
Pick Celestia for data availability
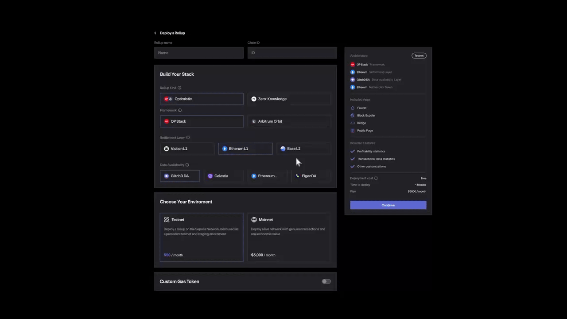click(223, 176)
